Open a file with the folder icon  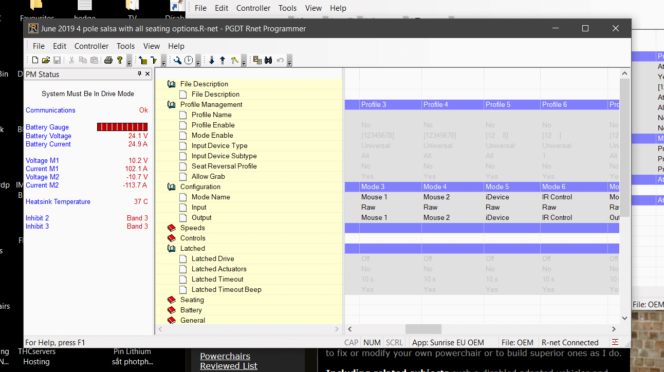click(46, 61)
